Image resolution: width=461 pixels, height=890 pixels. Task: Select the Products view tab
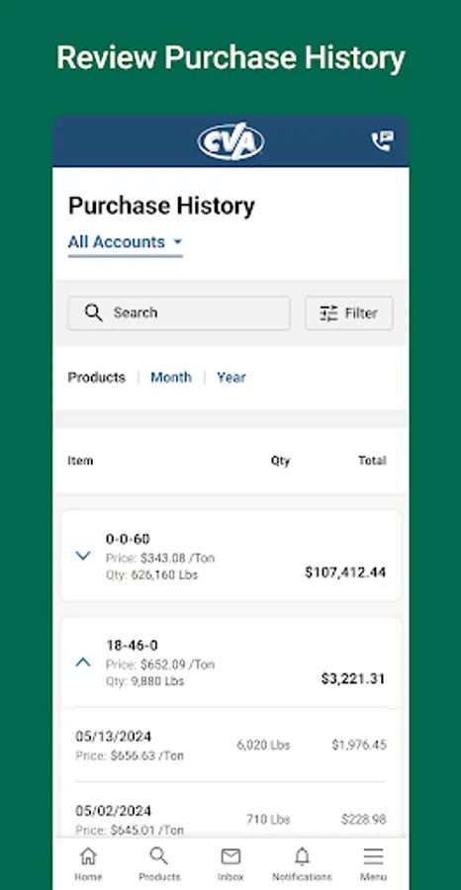97,378
